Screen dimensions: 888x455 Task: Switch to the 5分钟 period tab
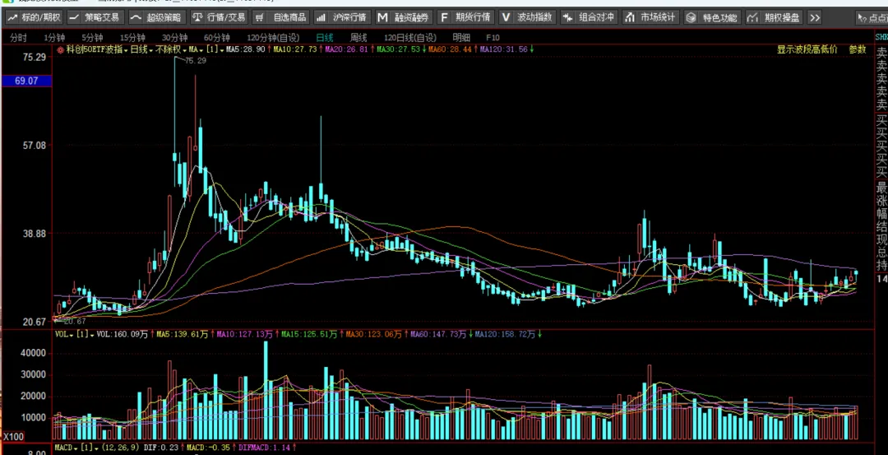[93, 38]
